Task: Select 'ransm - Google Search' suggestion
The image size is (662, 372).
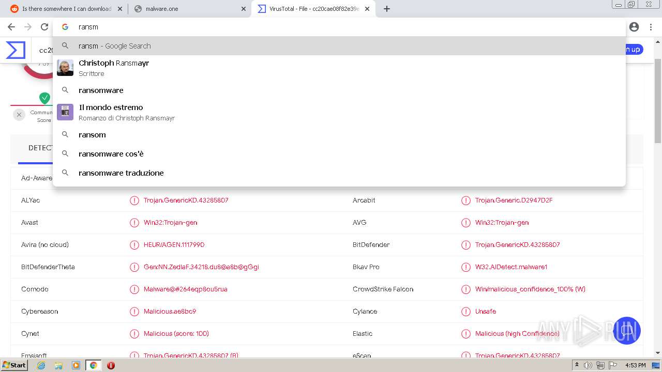Action: 339,46
